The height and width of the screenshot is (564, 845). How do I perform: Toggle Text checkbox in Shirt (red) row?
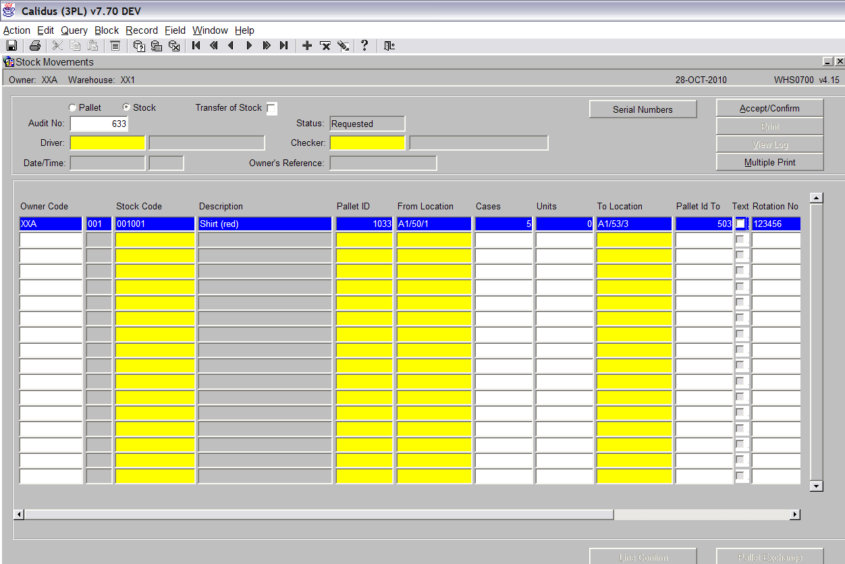(x=741, y=224)
